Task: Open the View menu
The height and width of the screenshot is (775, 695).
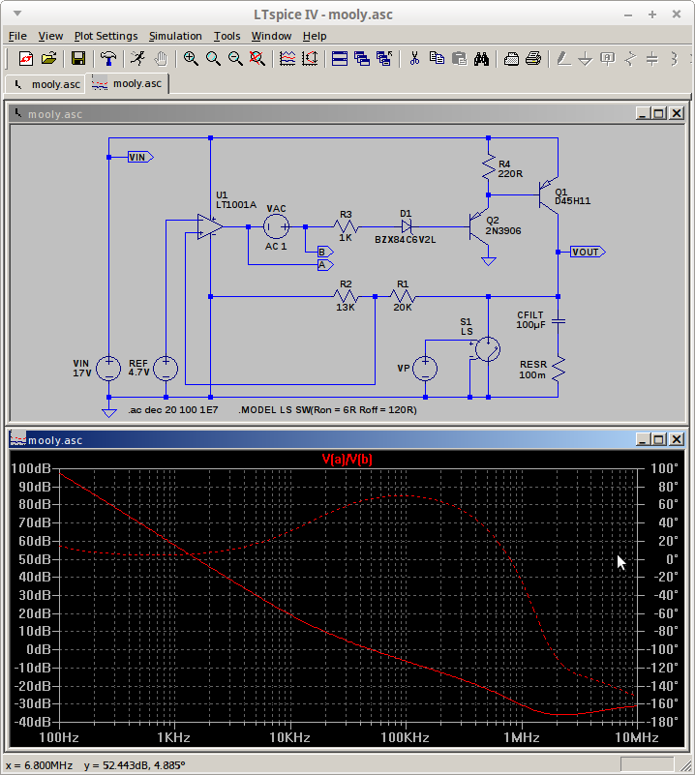Action: [50, 36]
